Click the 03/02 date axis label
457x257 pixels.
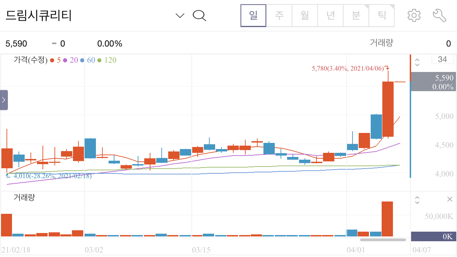[94, 250]
